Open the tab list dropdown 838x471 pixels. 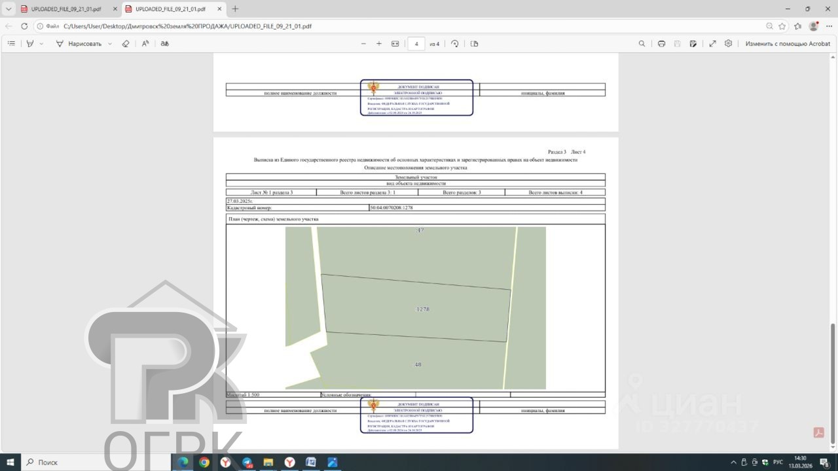(9, 9)
